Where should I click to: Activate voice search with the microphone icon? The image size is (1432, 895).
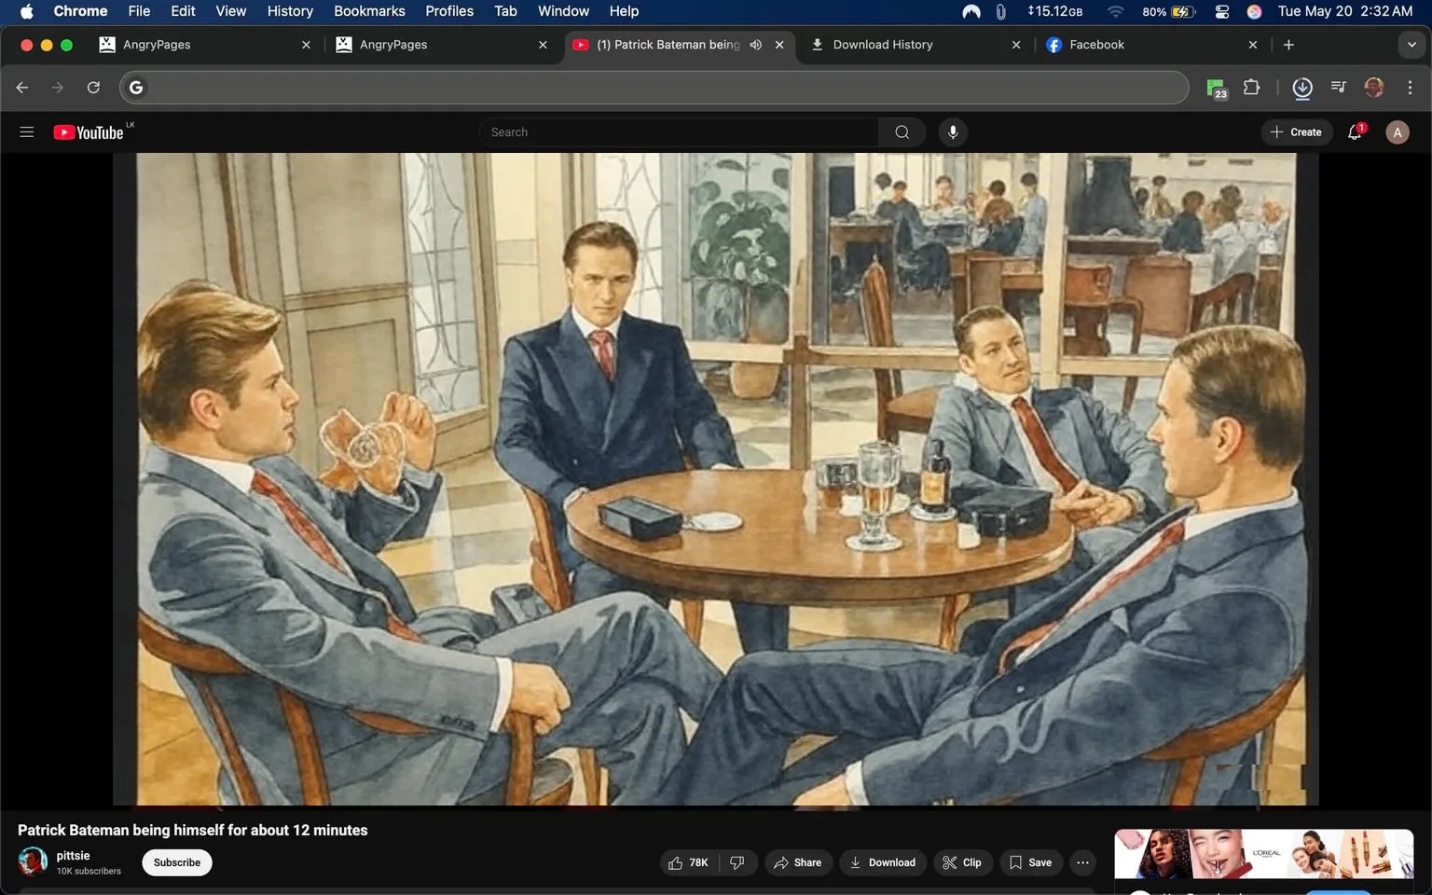coord(952,131)
